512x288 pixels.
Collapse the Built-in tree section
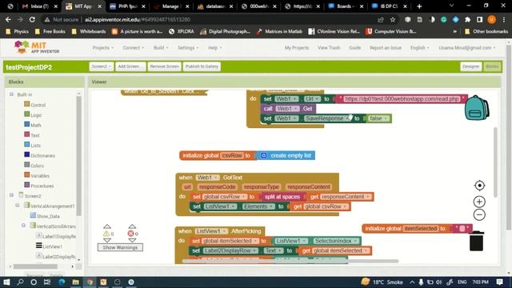[11, 94]
